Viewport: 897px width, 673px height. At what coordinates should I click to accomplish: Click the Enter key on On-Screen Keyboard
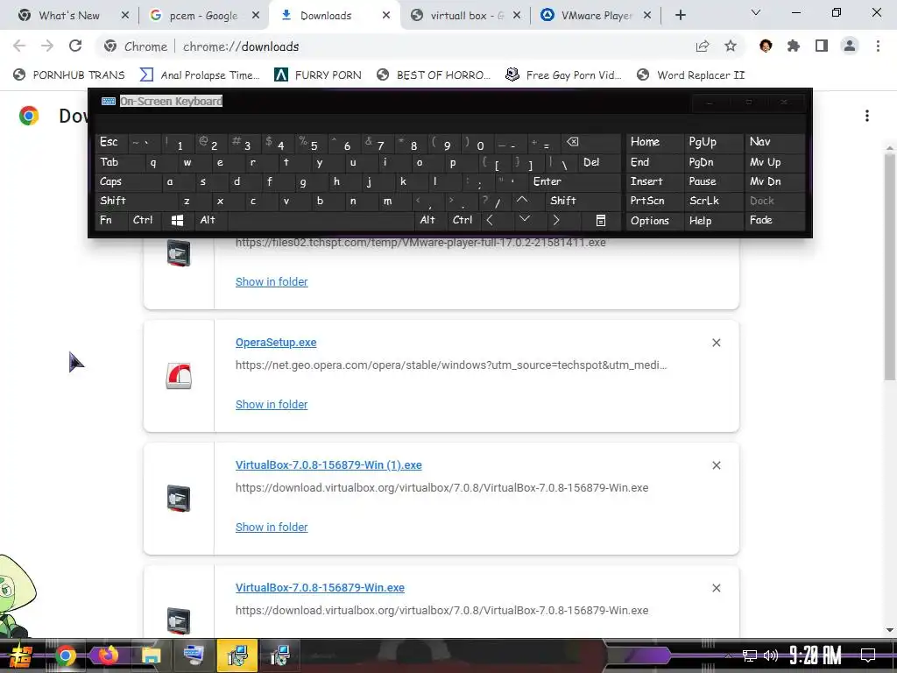point(574,181)
